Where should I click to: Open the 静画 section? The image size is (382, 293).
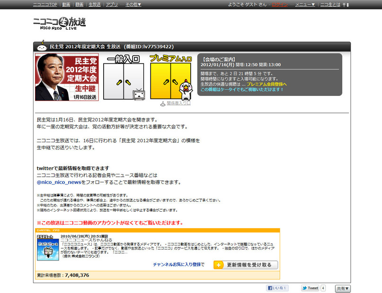pos(80,5)
